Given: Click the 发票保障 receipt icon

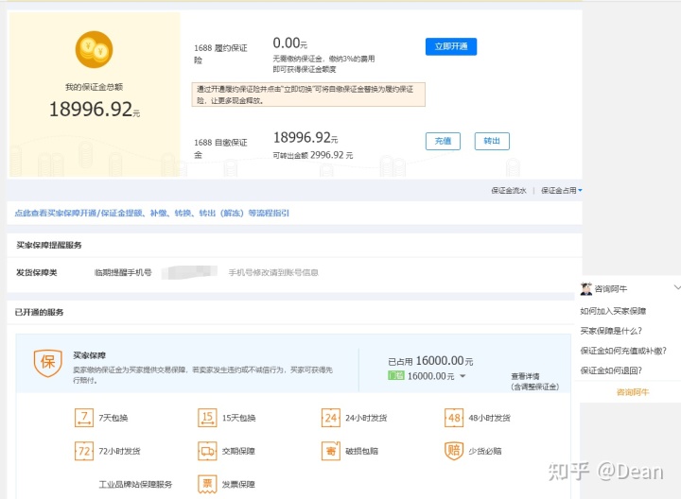Looking at the screenshot, I should click(x=207, y=484).
